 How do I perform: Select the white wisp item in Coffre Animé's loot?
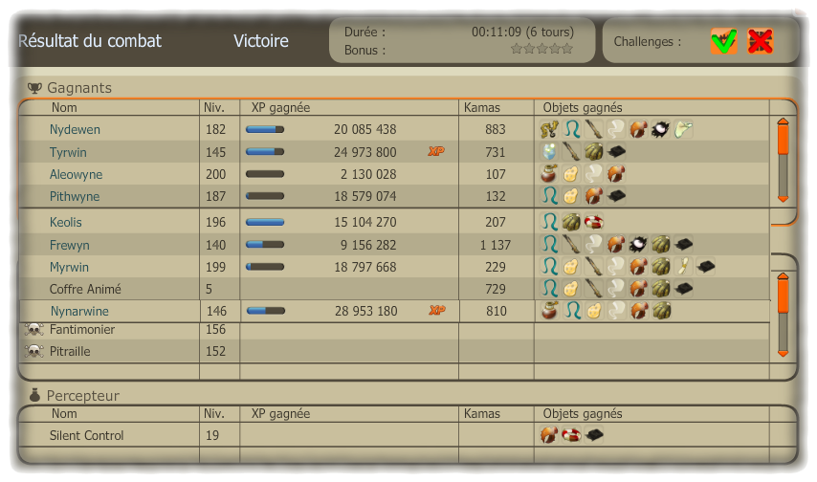click(616, 289)
